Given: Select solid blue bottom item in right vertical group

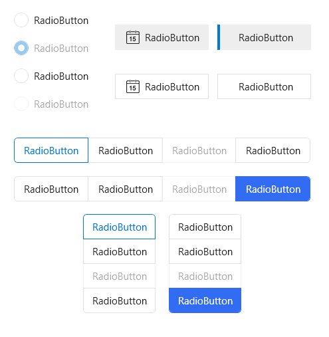Looking at the screenshot, I should (205, 300).
